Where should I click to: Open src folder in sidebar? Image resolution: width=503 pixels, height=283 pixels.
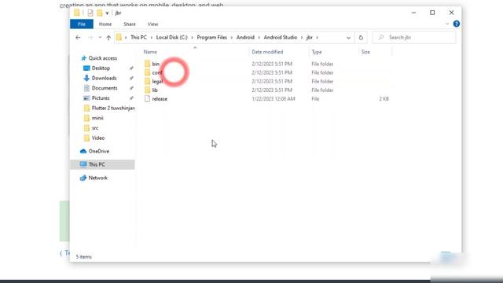(95, 127)
